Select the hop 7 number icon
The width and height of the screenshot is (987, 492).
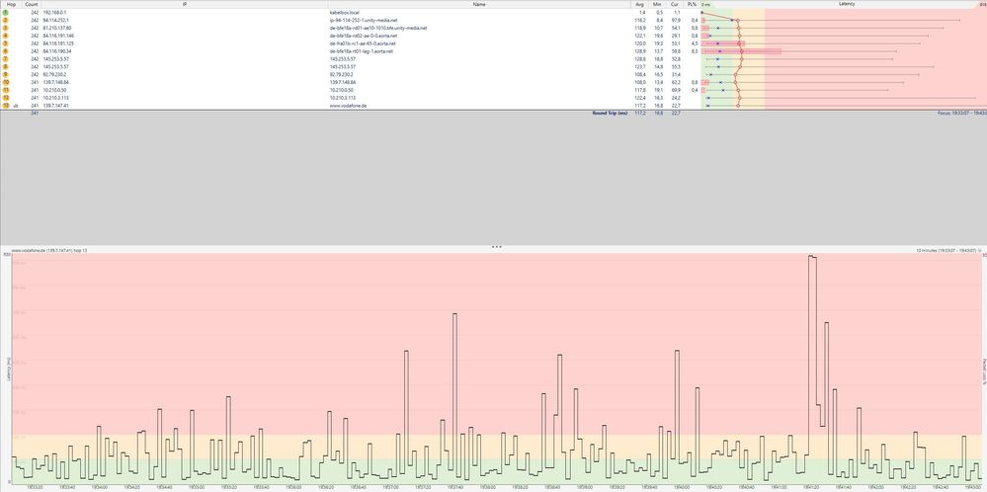5,58
